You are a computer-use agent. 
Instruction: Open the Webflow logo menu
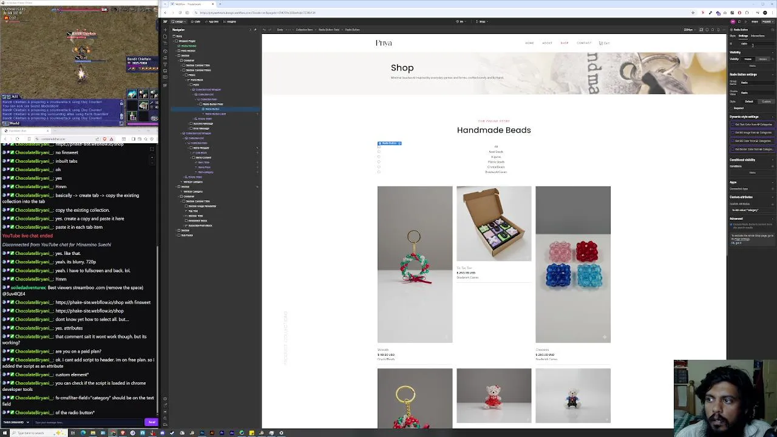point(165,21)
